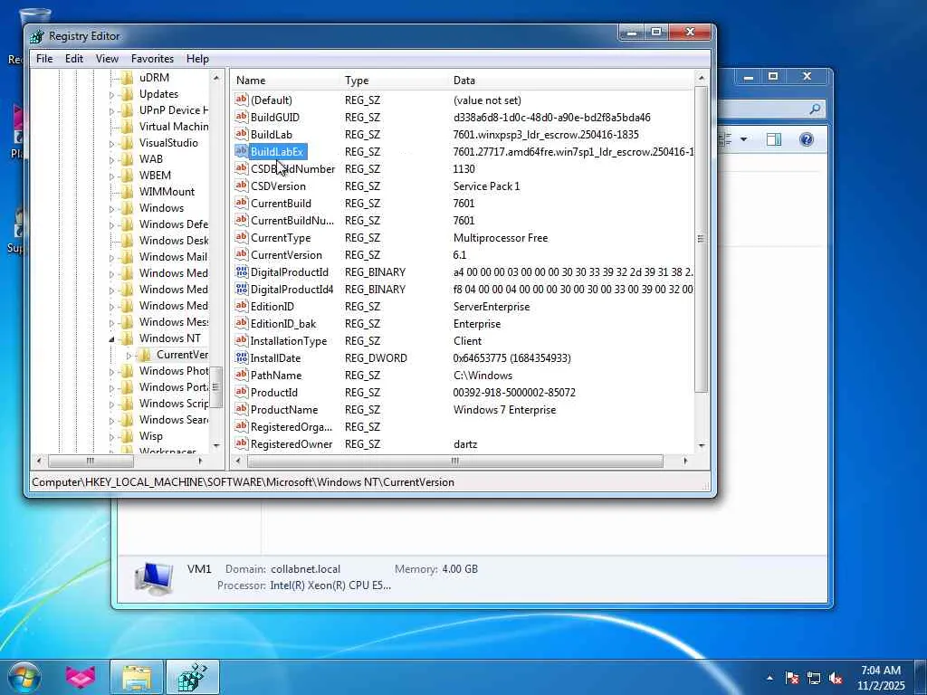The height and width of the screenshot is (695, 927).
Task: Open the pink cat taskbar application
Action: tap(81, 677)
